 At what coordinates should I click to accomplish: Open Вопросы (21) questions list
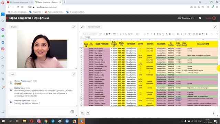click(186, 18)
